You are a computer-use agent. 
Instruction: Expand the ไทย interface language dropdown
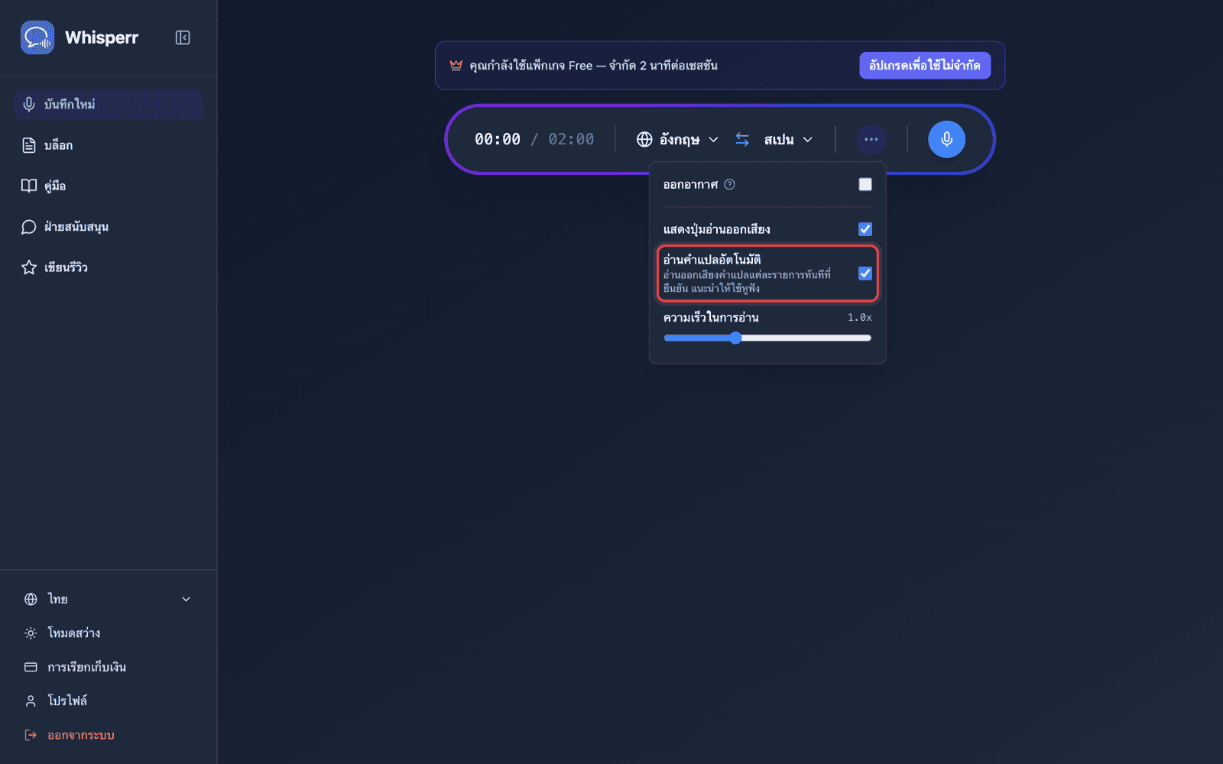[108, 599]
